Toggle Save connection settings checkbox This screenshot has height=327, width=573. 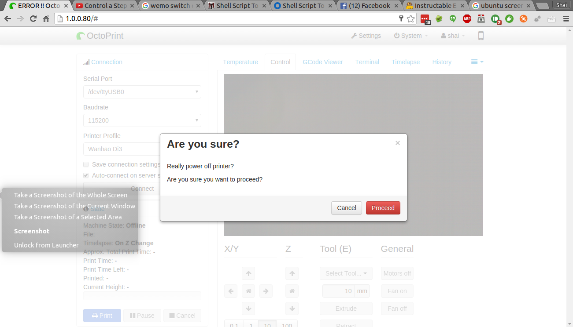86,164
